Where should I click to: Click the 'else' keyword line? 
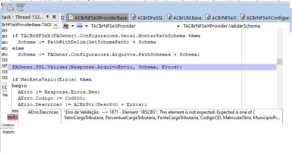click(x=18, y=48)
